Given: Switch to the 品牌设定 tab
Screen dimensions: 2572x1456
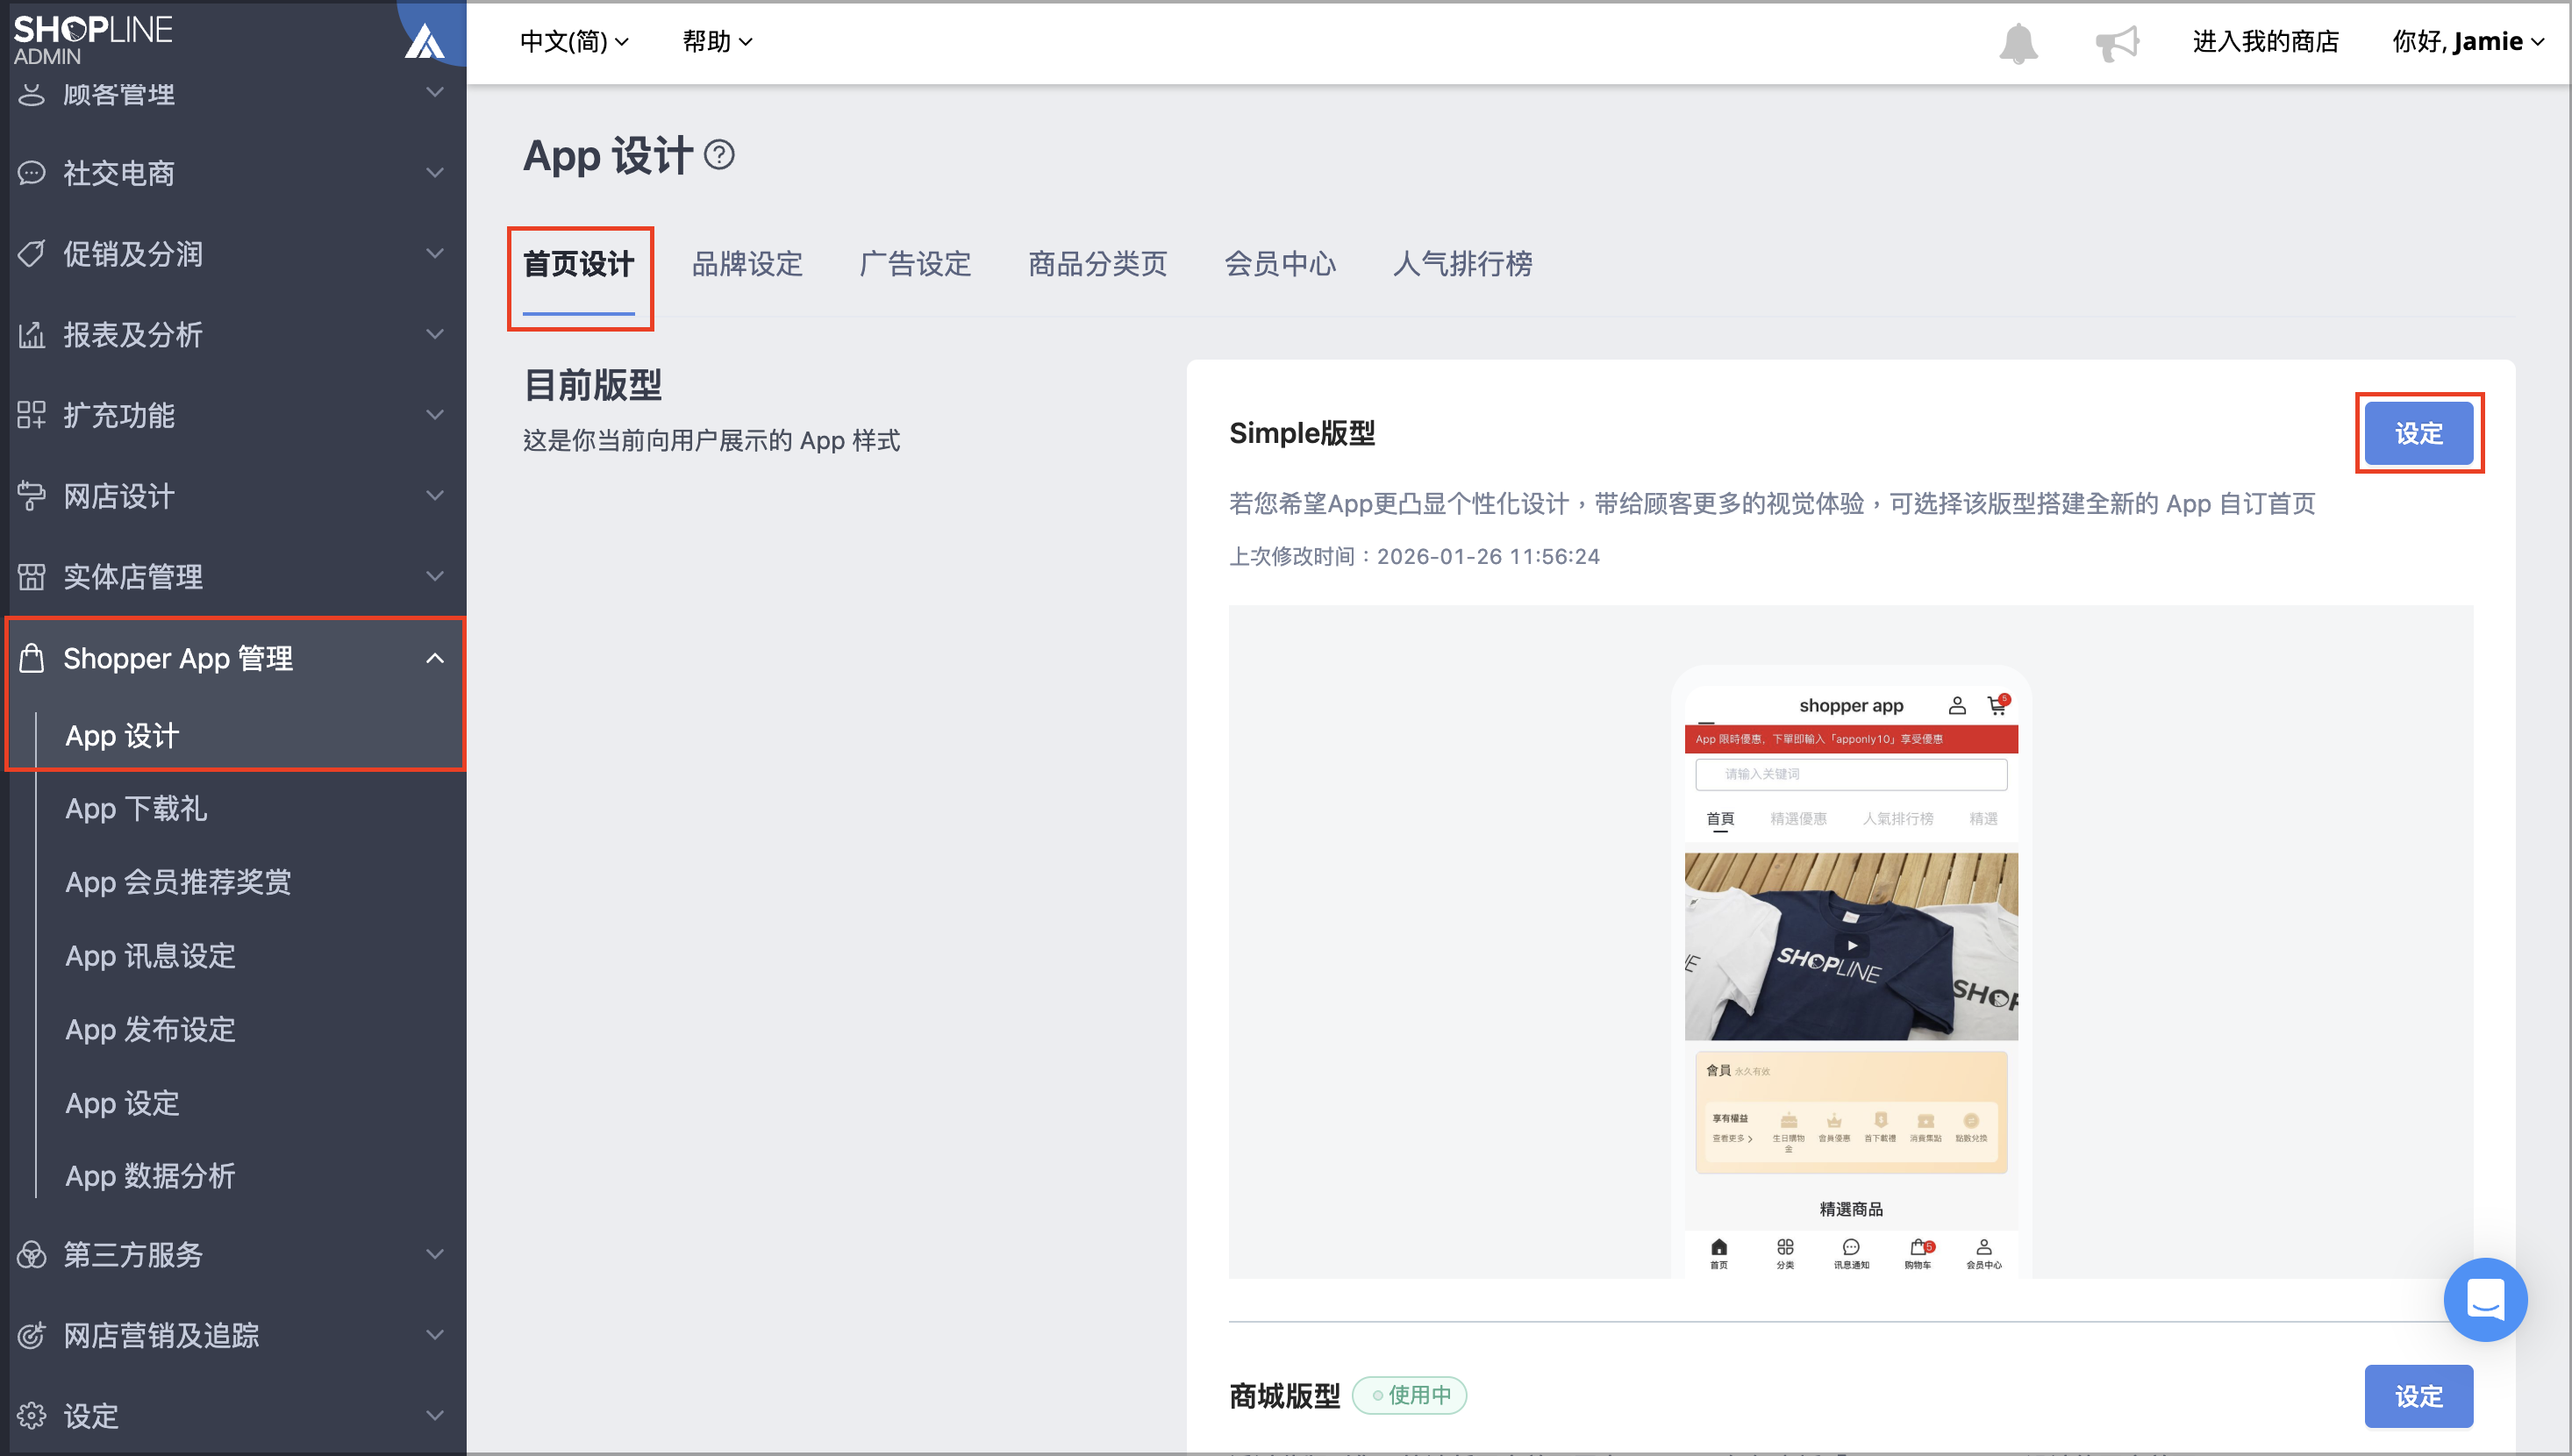Looking at the screenshot, I should coord(747,264).
